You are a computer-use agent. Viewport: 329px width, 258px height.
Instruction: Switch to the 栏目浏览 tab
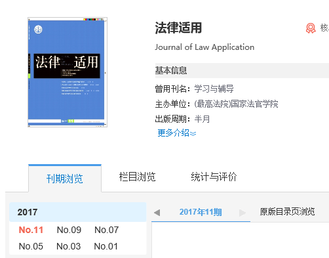point(137,177)
